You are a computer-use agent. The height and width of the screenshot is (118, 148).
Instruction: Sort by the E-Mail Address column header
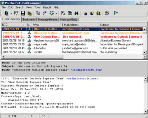pyautogui.click(x=80, y=25)
